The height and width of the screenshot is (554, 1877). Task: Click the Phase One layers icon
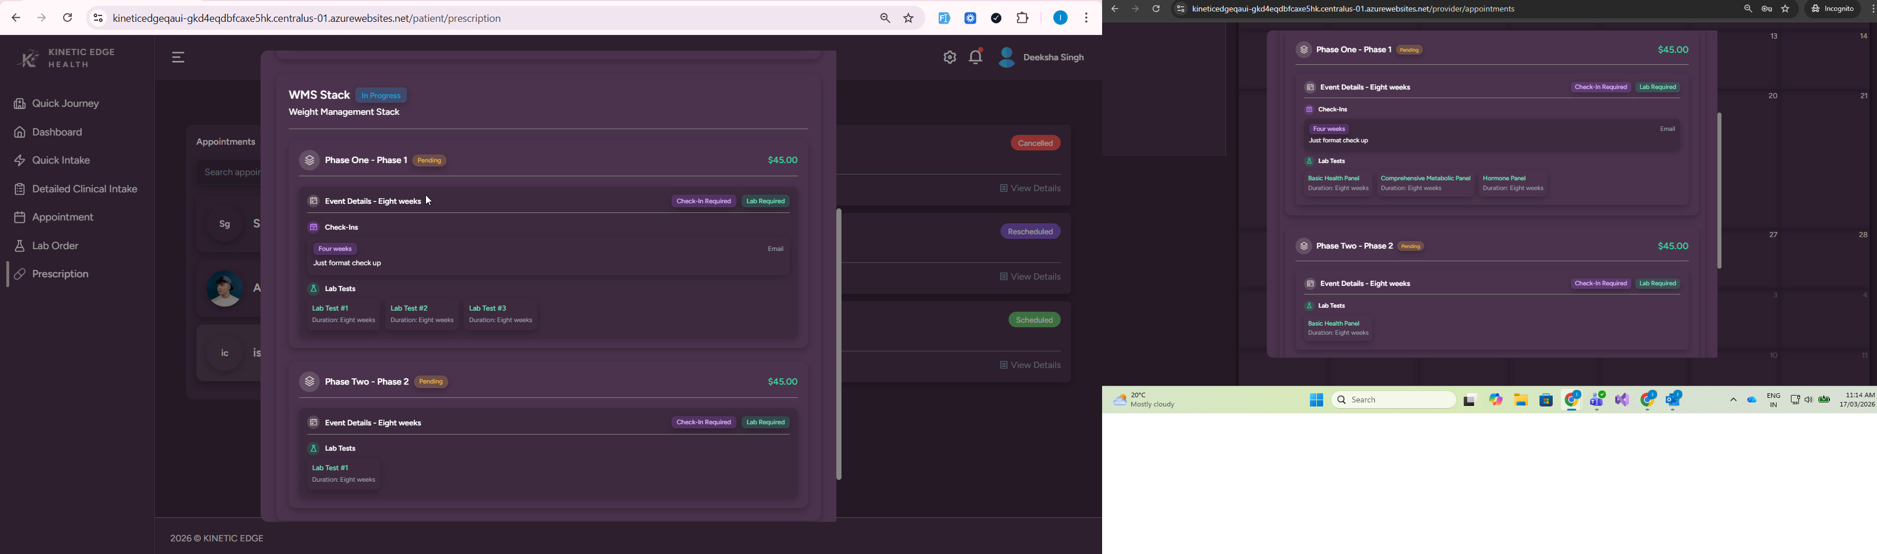(309, 160)
